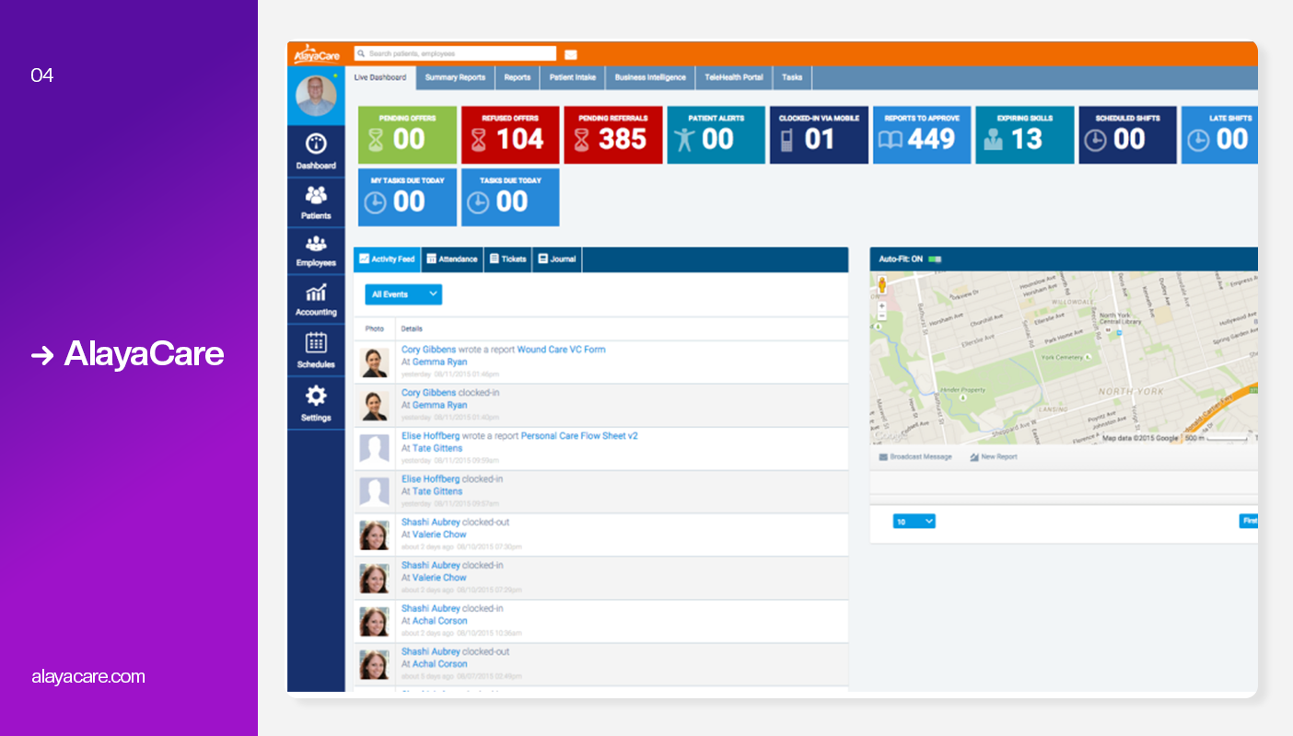This screenshot has height=736, width=1293.
Task: Open the page size 10 dropdown
Action: pos(914,522)
